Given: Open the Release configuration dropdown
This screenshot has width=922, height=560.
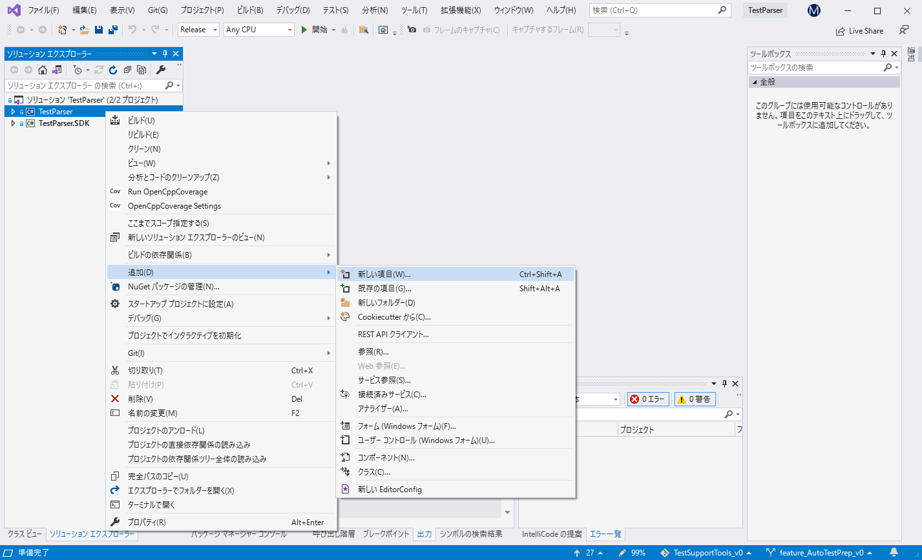Looking at the screenshot, I should pos(198,29).
